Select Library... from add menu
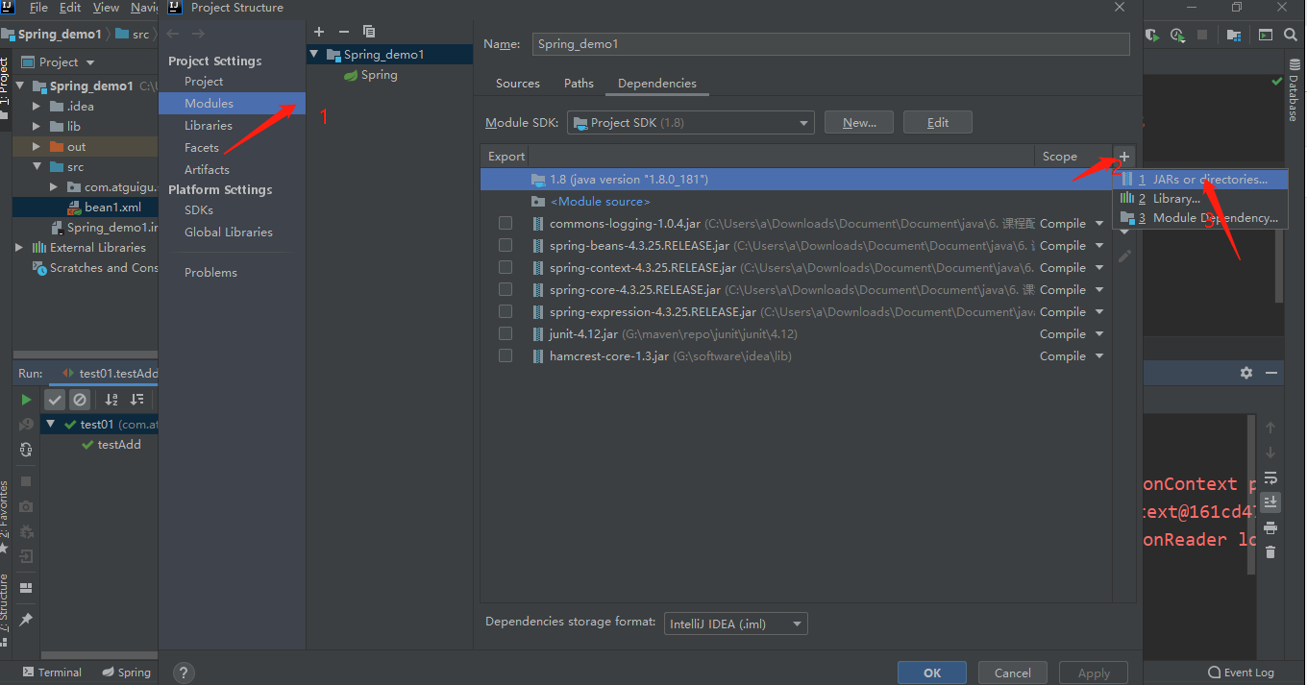This screenshot has width=1307, height=685. click(x=1200, y=199)
